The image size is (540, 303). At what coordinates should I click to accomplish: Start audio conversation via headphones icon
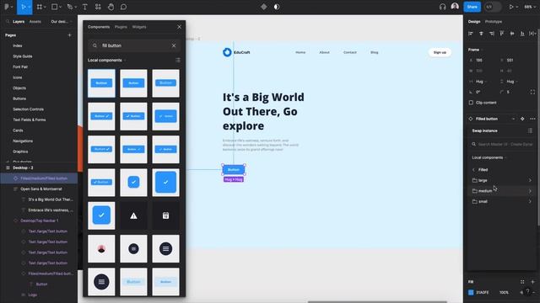click(x=442, y=7)
